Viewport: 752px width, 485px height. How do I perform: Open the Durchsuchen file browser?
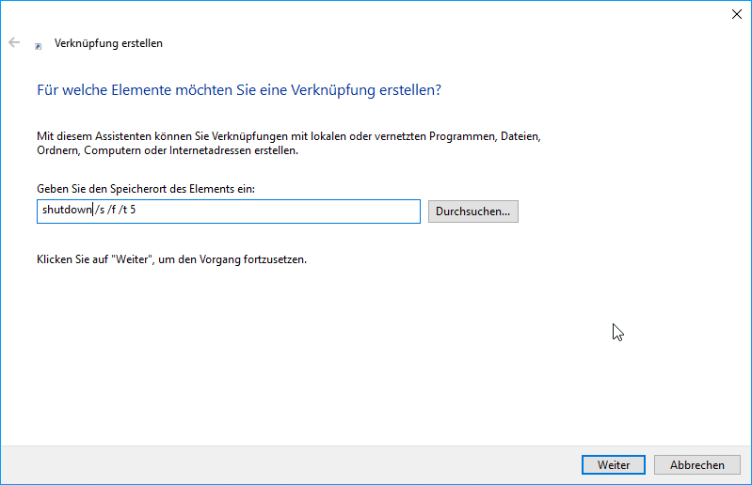click(x=472, y=211)
